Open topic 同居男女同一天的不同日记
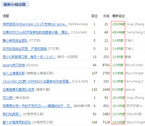Viewport: 145px width, 126px height. (x=37, y=106)
